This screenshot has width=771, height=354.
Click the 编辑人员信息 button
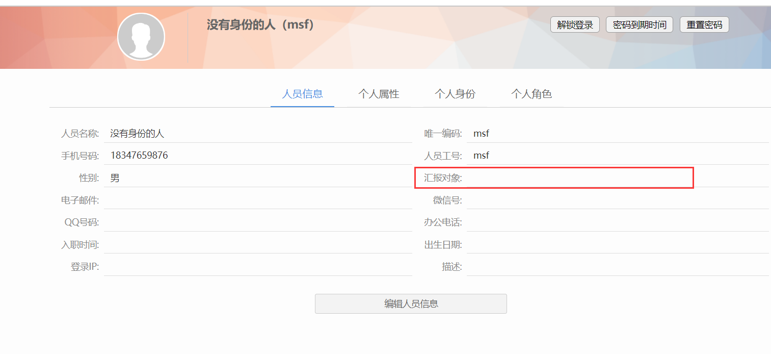point(411,304)
